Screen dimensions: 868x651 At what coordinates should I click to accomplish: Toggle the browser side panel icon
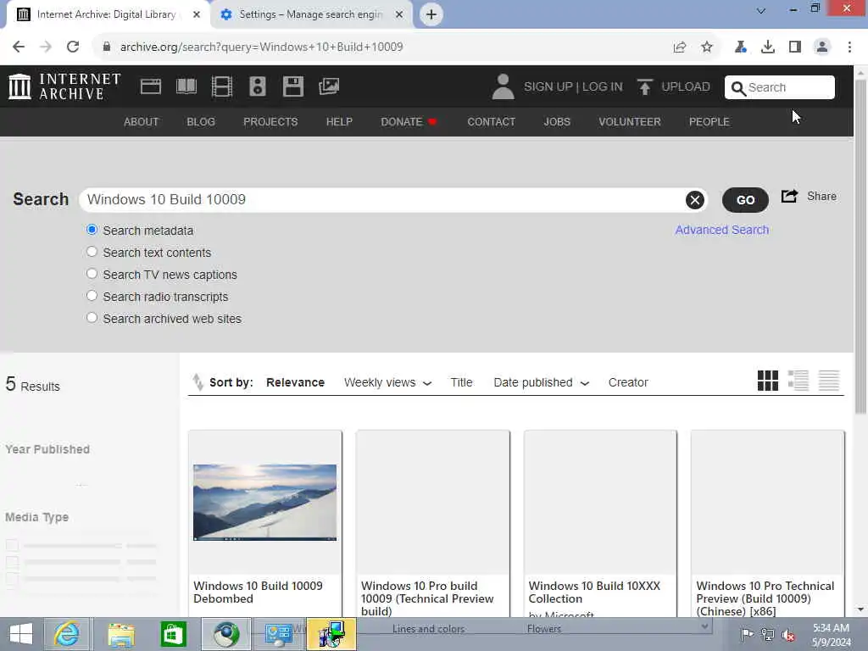click(795, 47)
